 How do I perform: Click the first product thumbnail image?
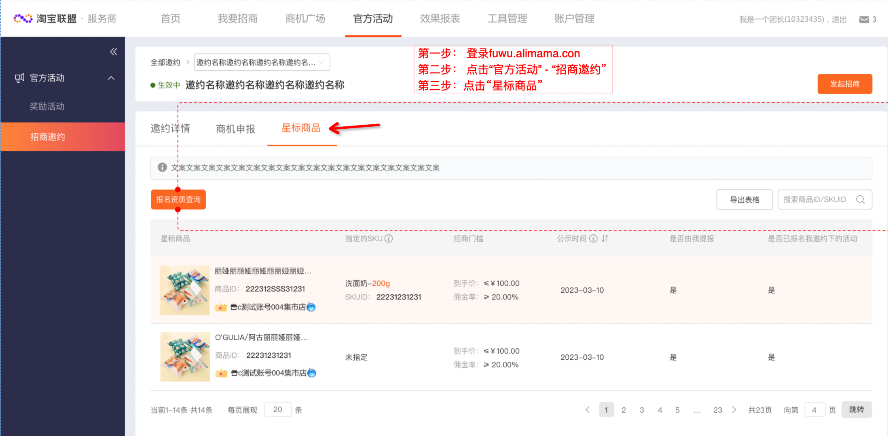point(184,290)
